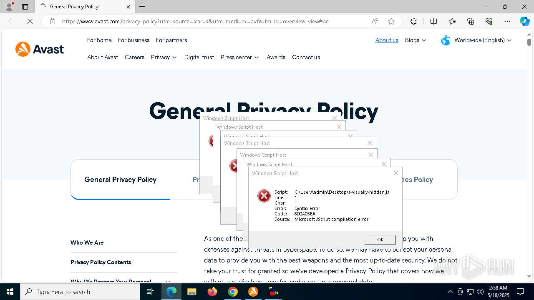This screenshot has width=534, height=300.
Task: Open the Awards link
Action: point(276,57)
